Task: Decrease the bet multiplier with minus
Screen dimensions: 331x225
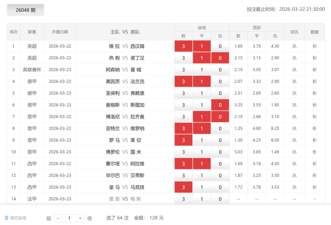Action: pos(58,218)
